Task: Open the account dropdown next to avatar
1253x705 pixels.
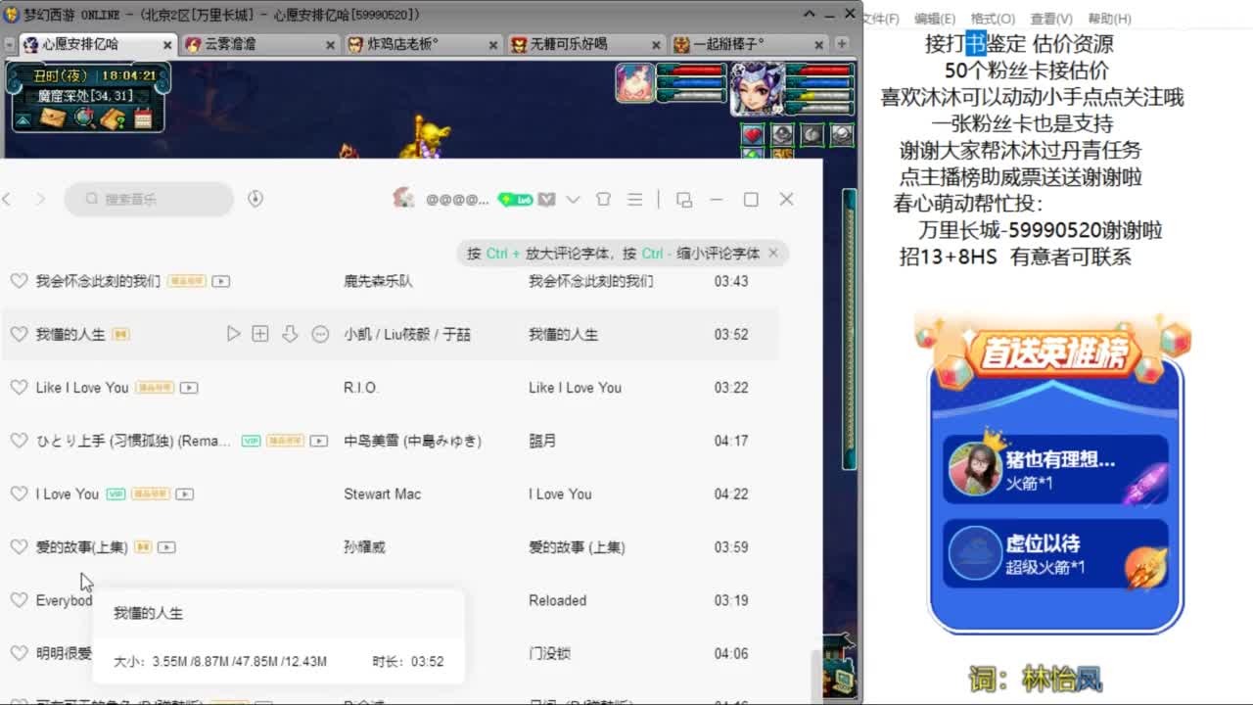Action: pos(573,199)
